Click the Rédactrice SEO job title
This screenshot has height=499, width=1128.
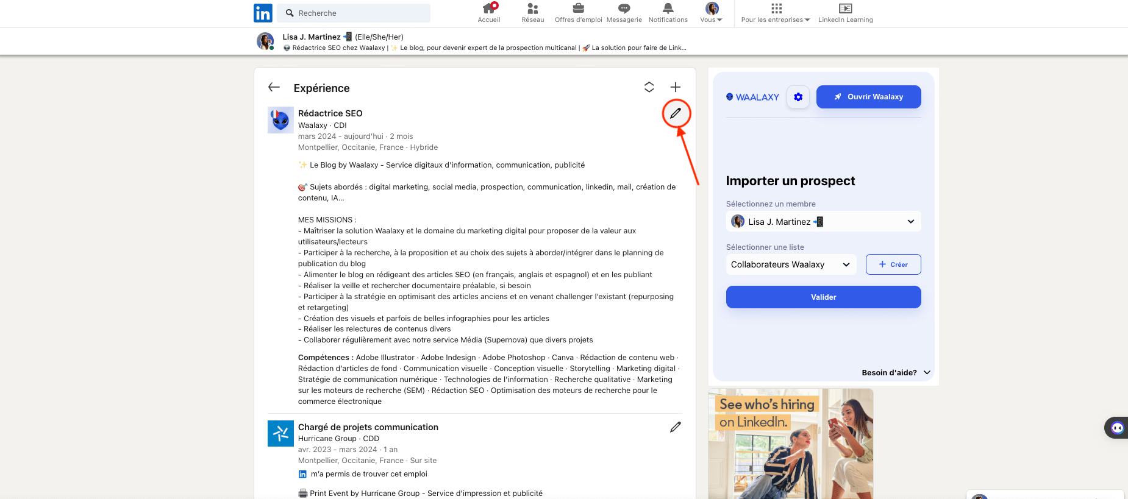tap(330, 113)
